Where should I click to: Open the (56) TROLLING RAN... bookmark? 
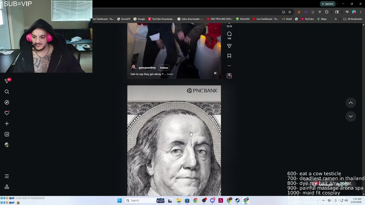pos(220,19)
